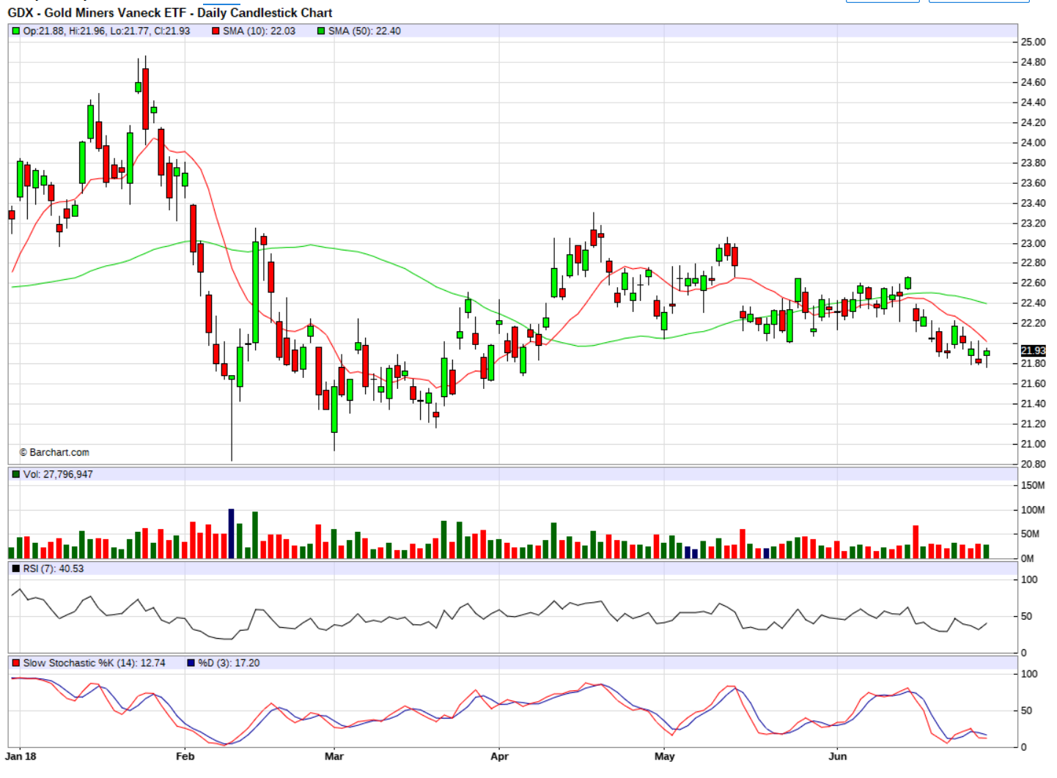Image resolution: width=1057 pixels, height=778 pixels.
Task: Open the Barchart.com copyright link
Action: [x=54, y=453]
